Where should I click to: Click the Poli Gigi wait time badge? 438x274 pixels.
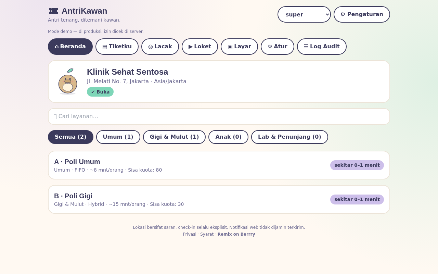(357, 199)
